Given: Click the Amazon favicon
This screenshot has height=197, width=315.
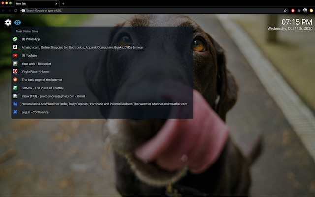Looking at the screenshot, I should click(x=15, y=47).
